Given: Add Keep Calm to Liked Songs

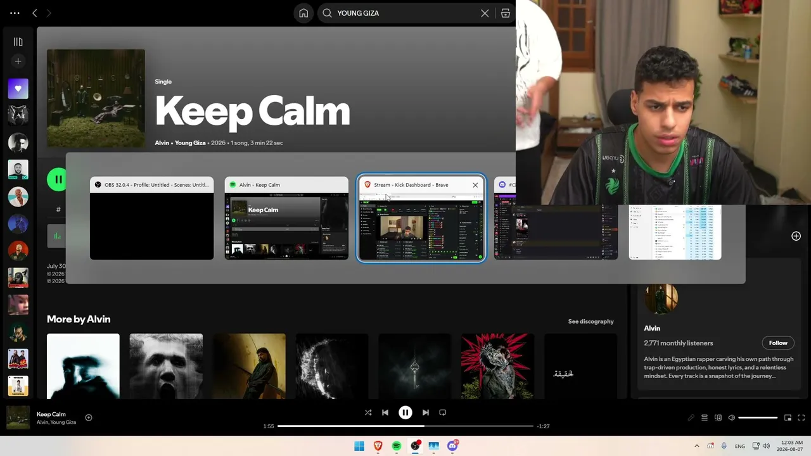Looking at the screenshot, I should [89, 417].
